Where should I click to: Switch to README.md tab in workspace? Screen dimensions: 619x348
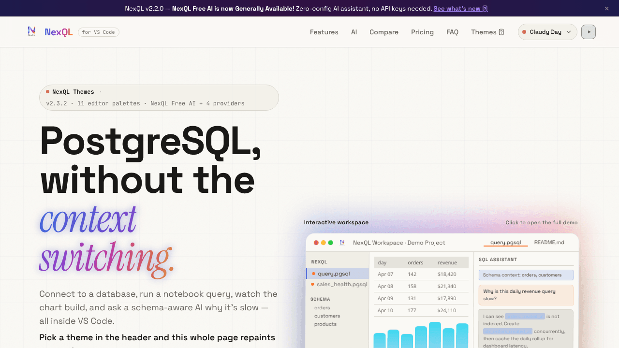[549, 243]
